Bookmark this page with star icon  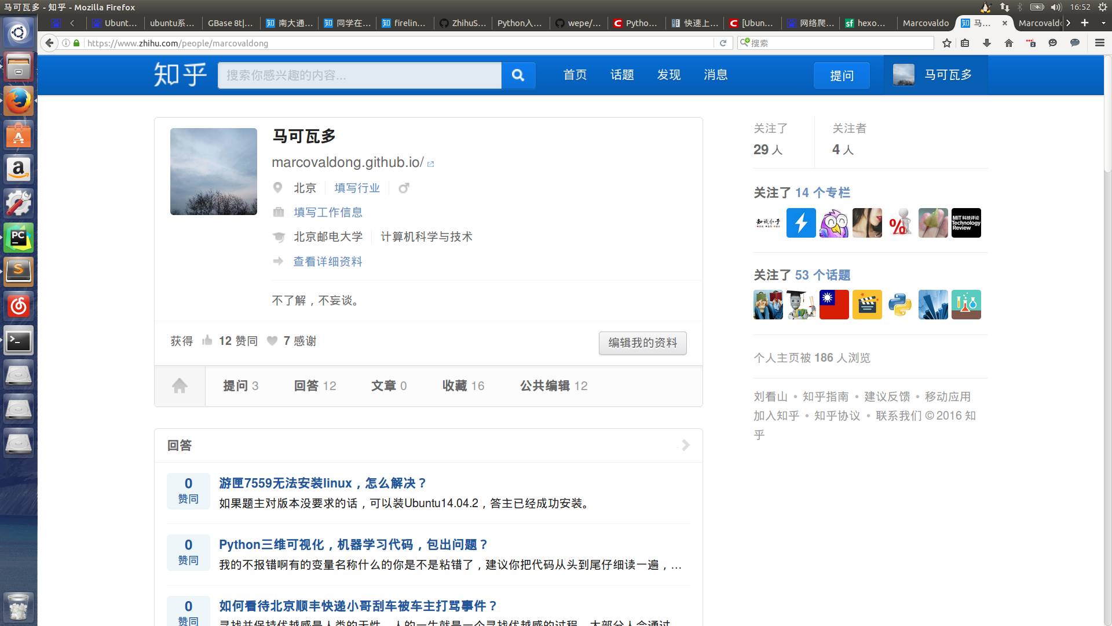(947, 43)
